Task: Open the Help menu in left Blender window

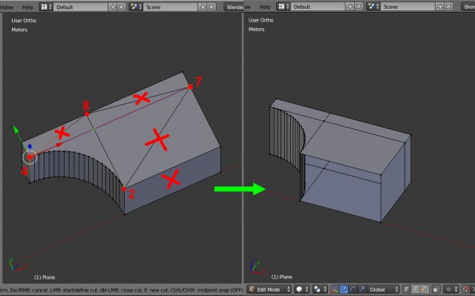Action: 27,7
